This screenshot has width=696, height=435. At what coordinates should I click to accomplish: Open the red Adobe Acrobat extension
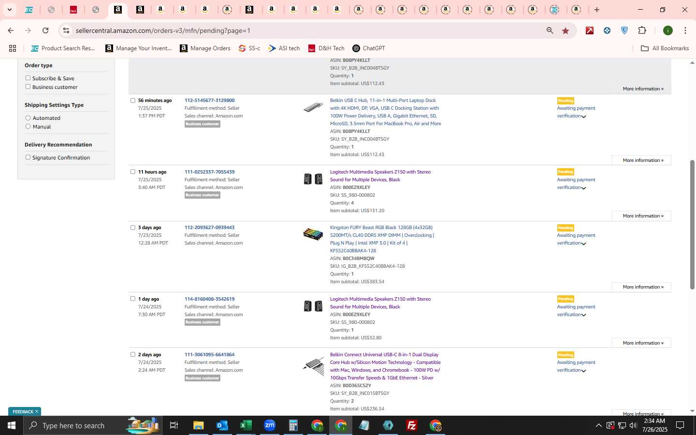(x=590, y=30)
